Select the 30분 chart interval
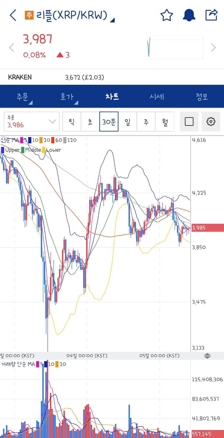Screen dimensions: 224x438 pos(109,121)
